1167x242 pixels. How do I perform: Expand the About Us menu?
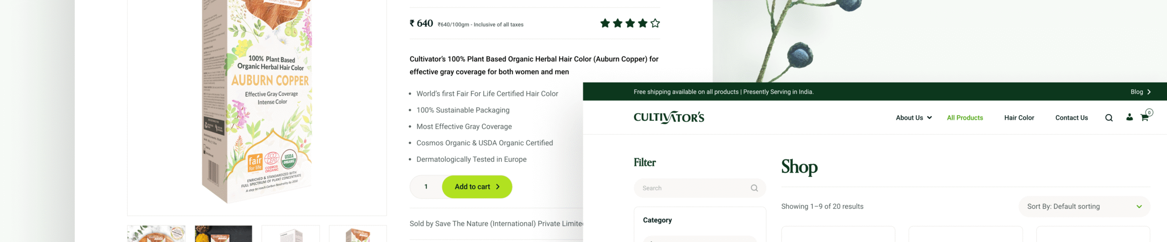pos(914,118)
